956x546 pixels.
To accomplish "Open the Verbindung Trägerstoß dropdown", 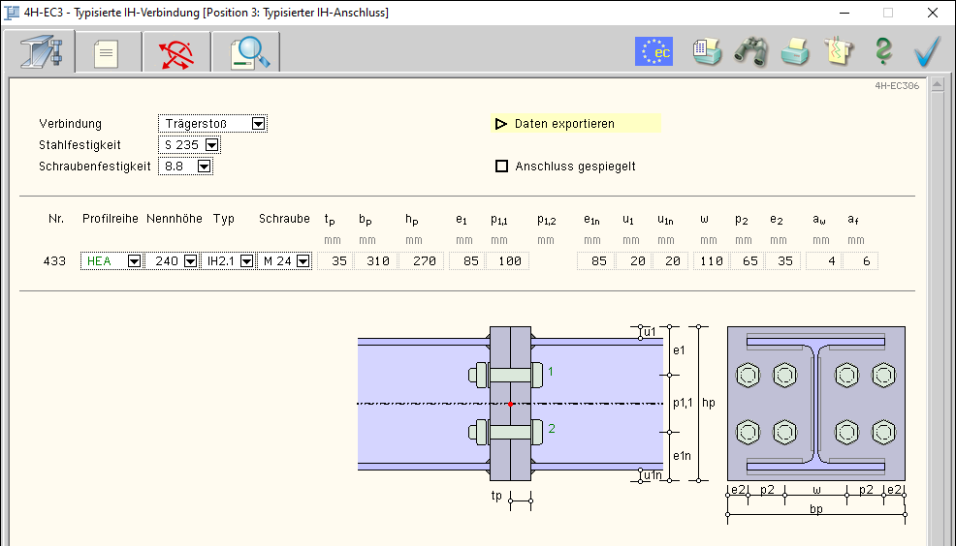I will [x=258, y=124].
